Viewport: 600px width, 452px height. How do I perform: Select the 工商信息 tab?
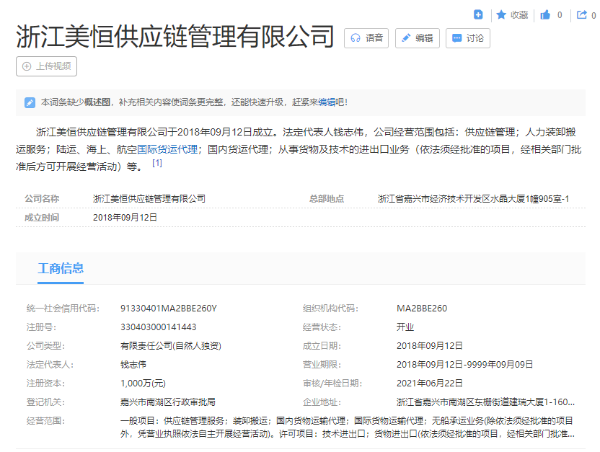coord(61,268)
